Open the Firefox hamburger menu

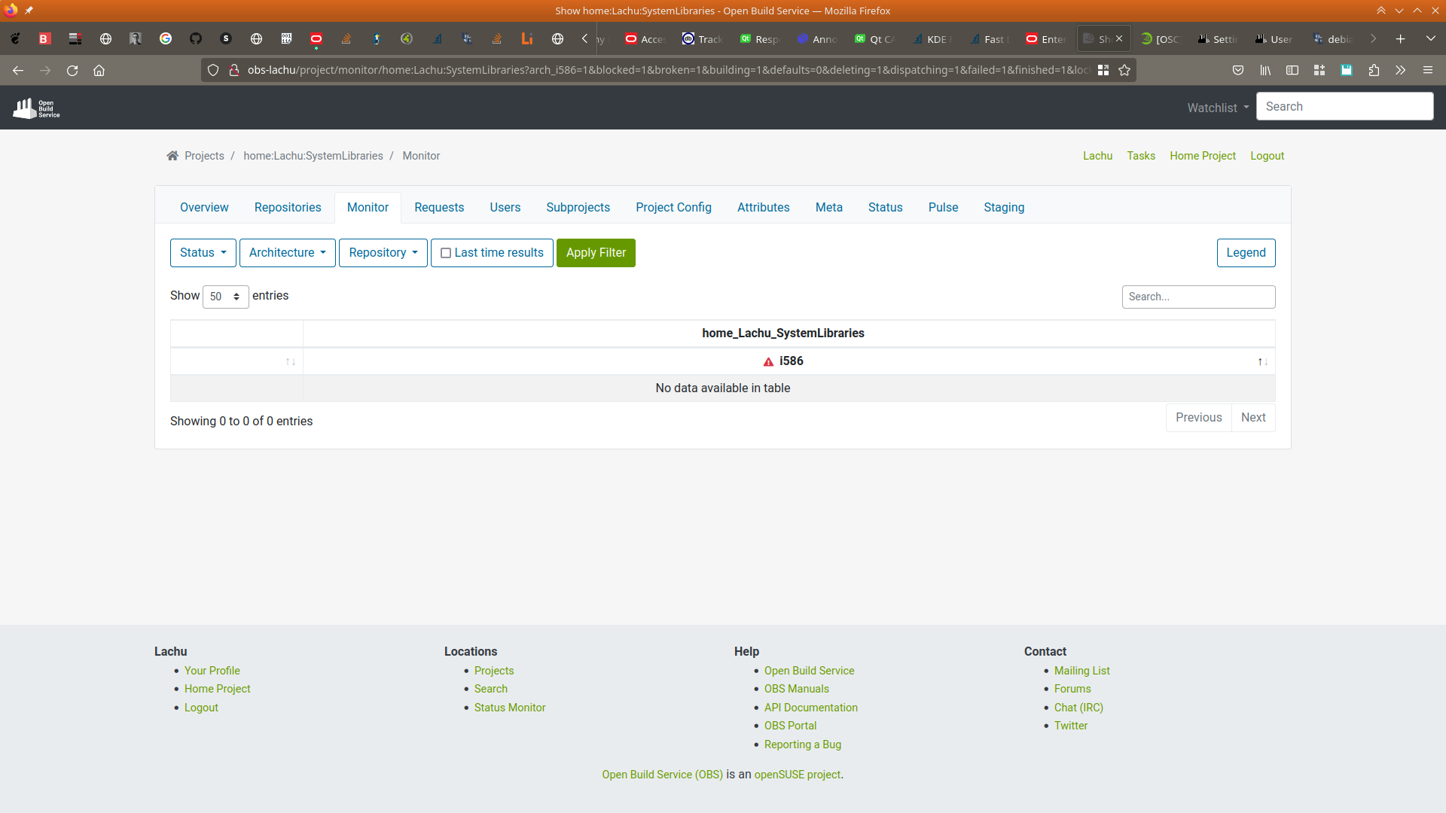(1427, 70)
